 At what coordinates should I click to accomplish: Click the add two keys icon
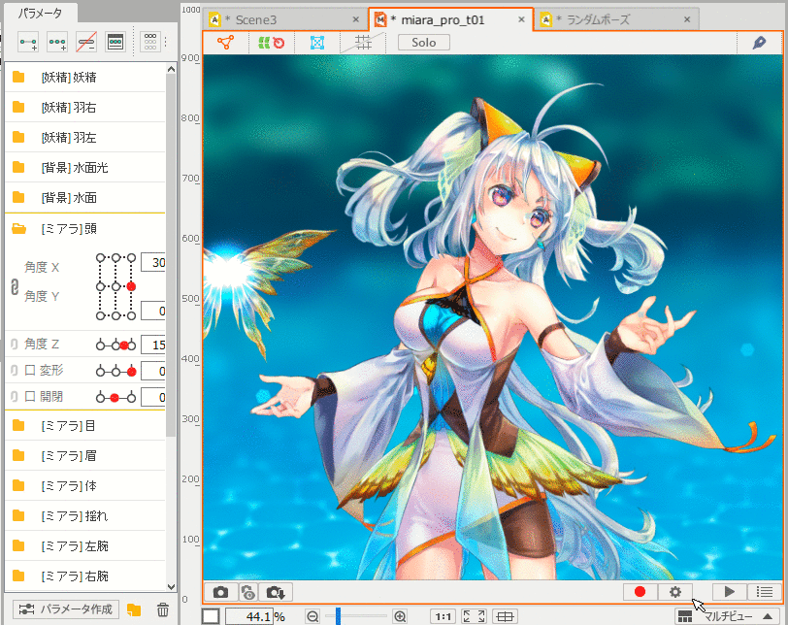point(28,42)
